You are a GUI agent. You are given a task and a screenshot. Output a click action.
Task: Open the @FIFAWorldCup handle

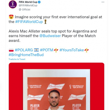[28, 5]
